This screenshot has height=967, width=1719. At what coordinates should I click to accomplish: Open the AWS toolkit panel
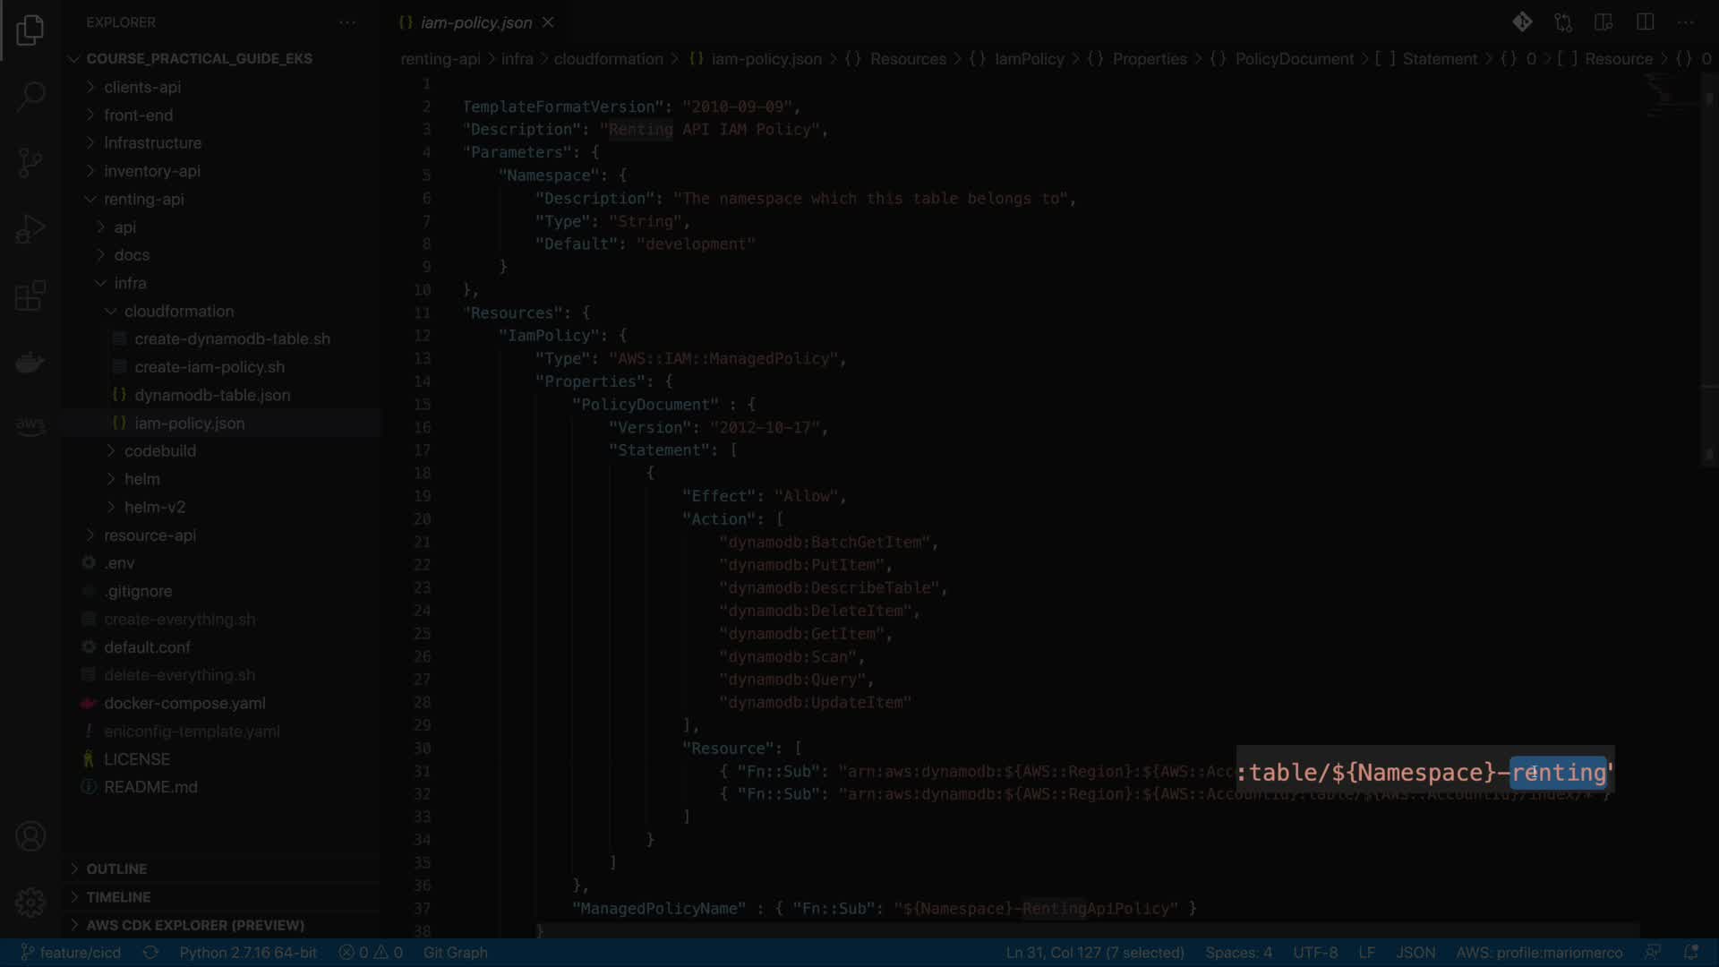30,424
